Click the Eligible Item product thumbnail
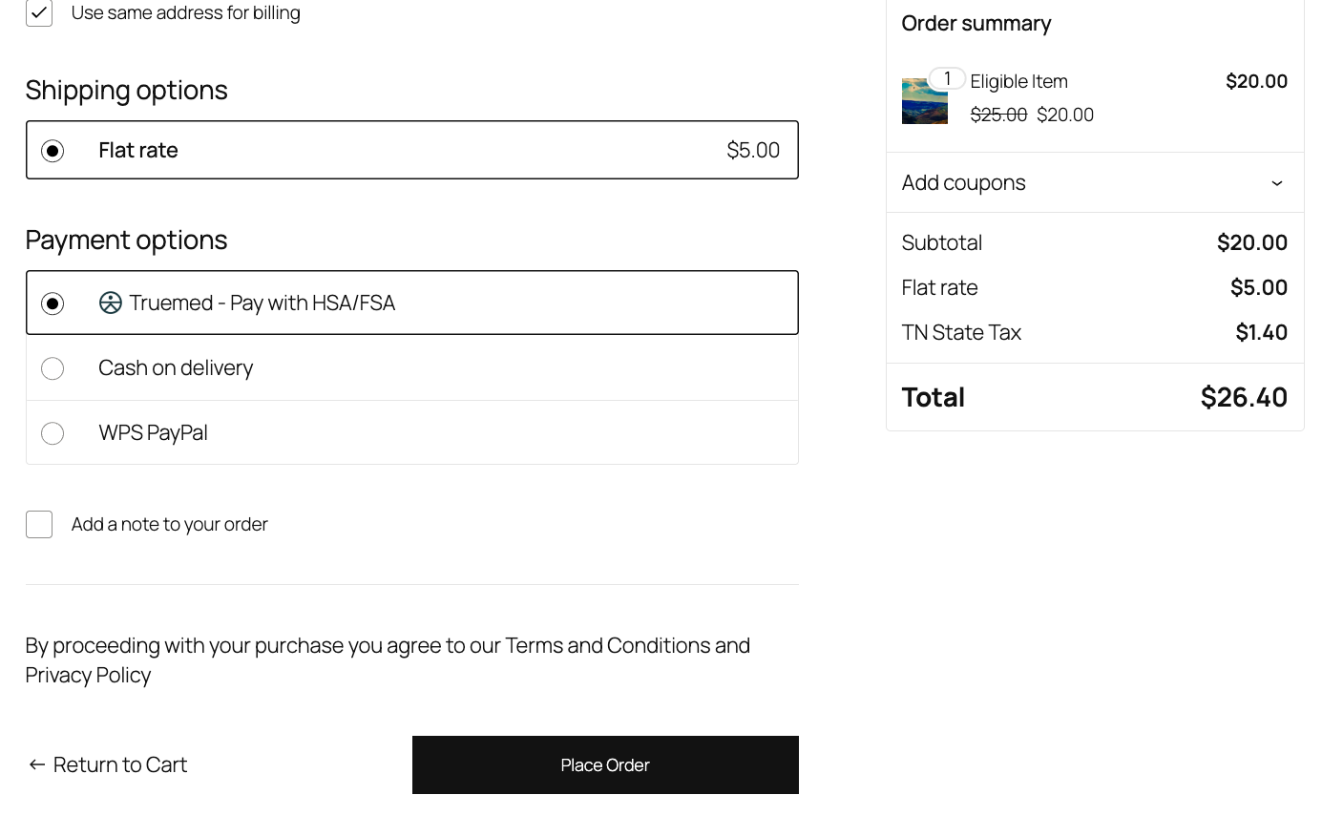Viewport: 1322px width, 816px height. (x=924, y=99)
